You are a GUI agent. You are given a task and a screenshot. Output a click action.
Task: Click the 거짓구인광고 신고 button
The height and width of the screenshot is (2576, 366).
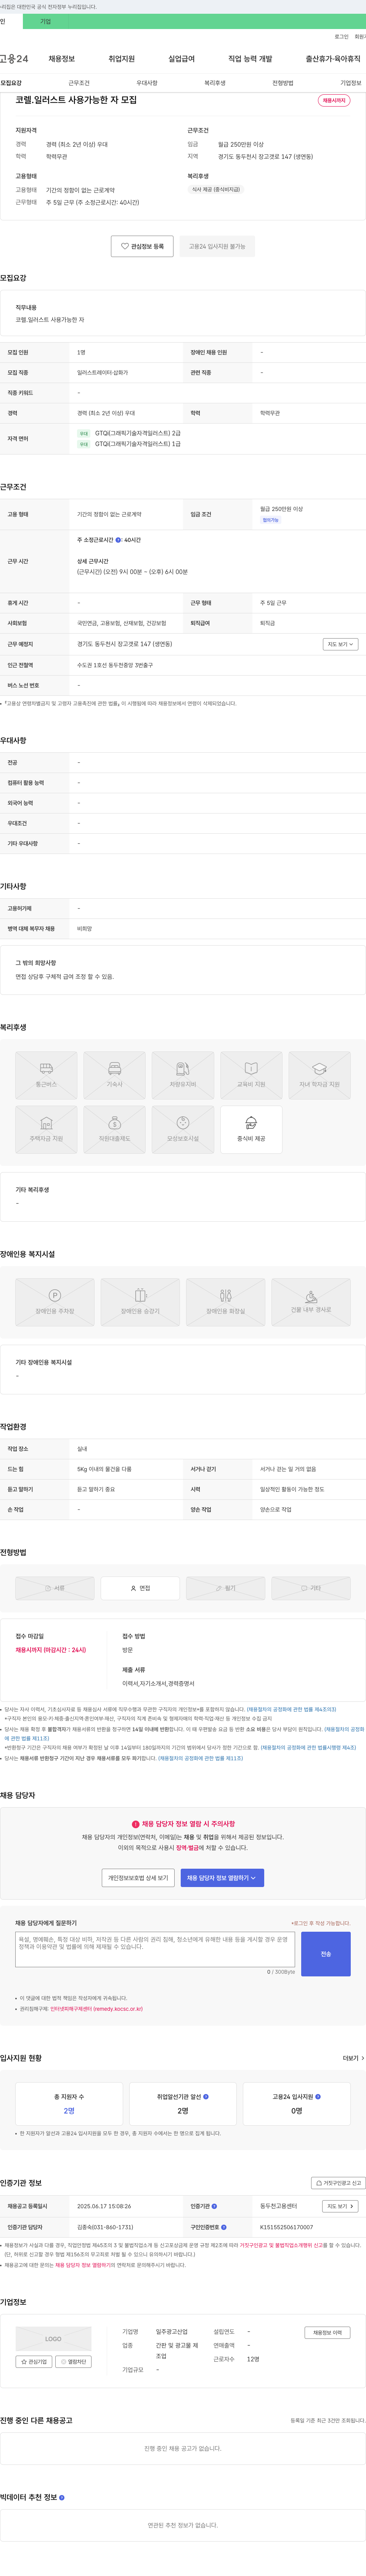pyautogui.click(x=338, y=2183)
